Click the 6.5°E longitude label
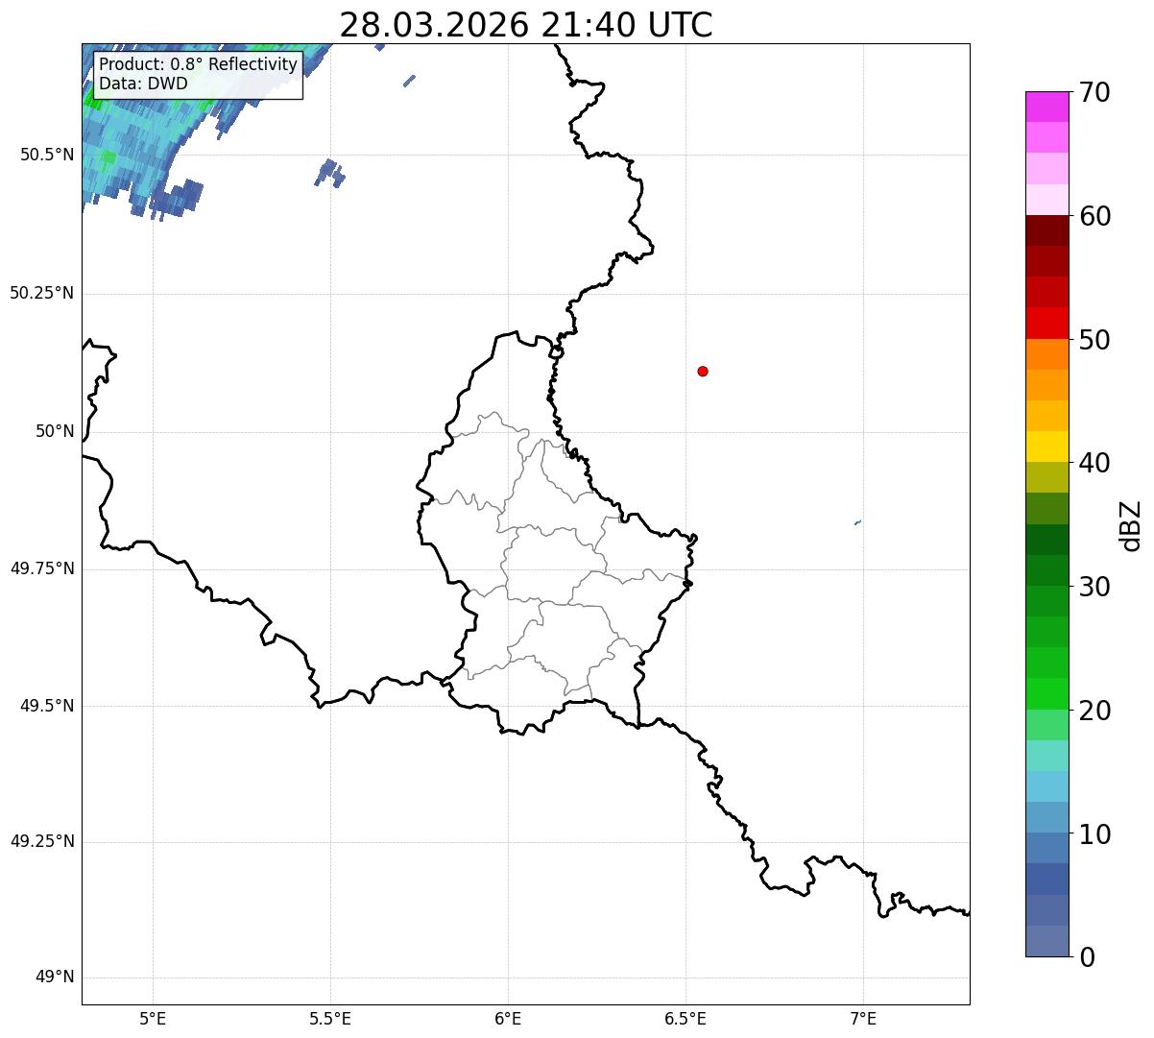Viewport: 1154px width, 1038px height. 685,1018
